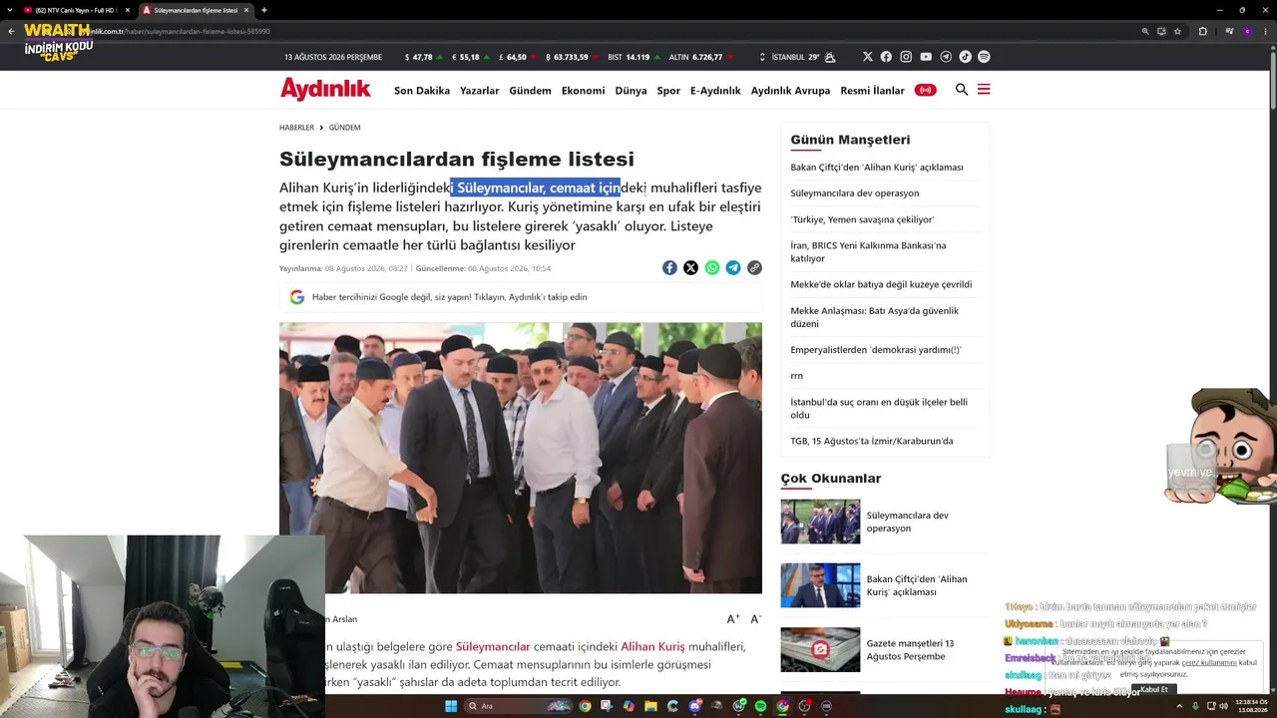The image size is (1277, 718).
Task: Open Aydınlık's TikTok page from header
Action: pyautogui.click(x=965, y=57)
